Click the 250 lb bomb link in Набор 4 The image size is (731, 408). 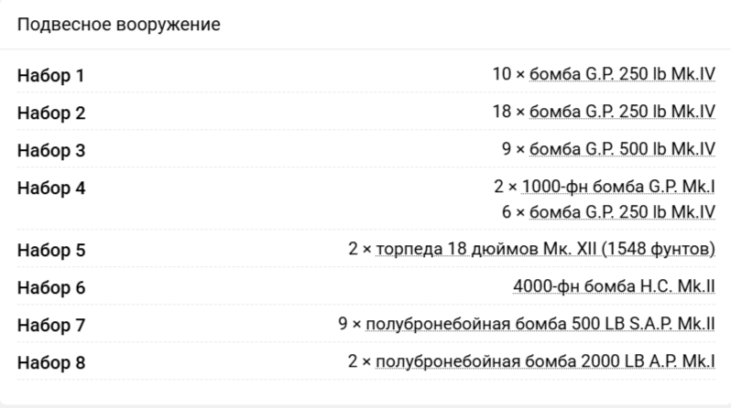(x=616, y=211)
